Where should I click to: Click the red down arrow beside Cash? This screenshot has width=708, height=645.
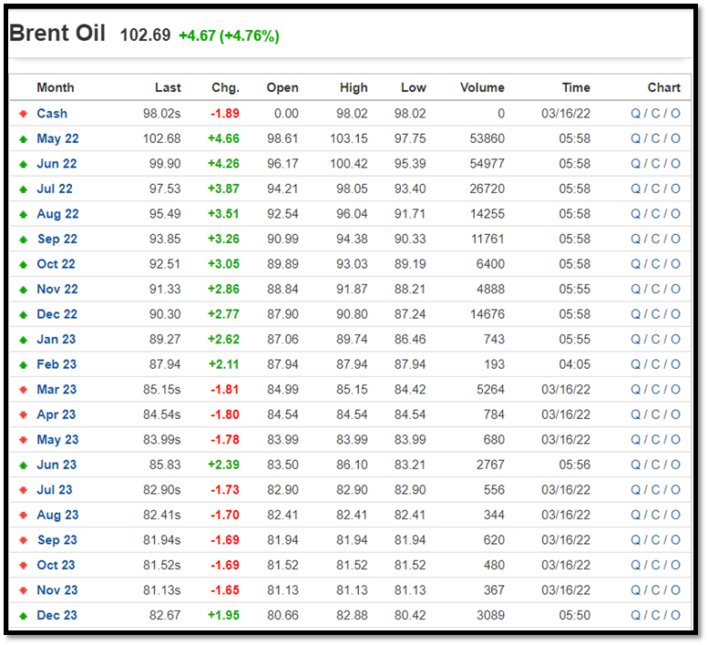tap(24, 114)
